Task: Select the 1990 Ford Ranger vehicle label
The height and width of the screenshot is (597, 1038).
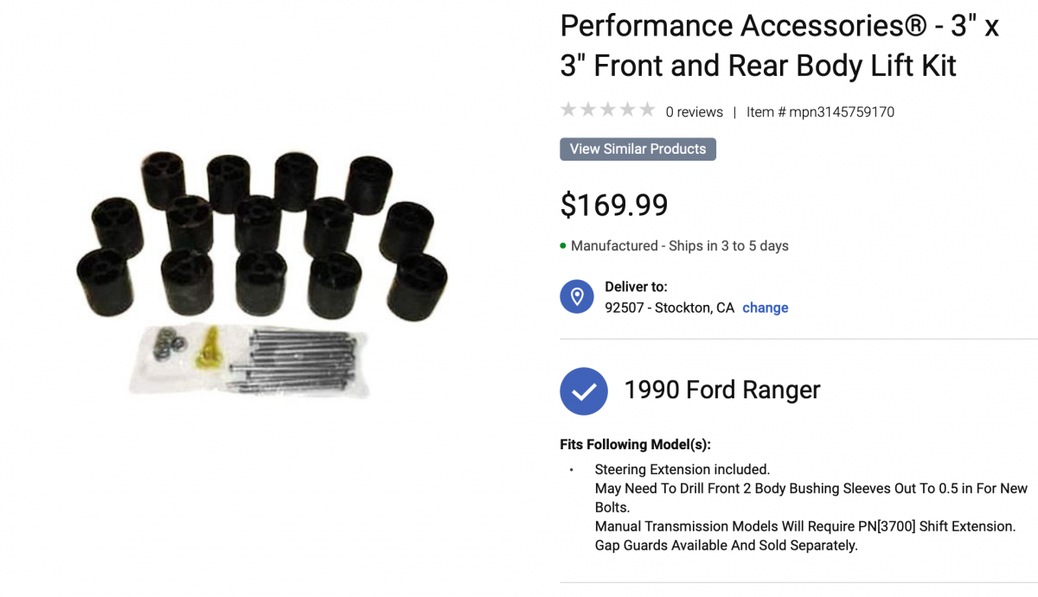Action: coord(722,391)
